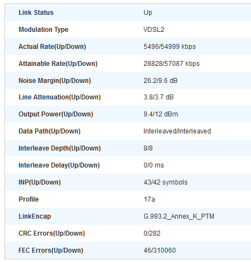
Task: Click the Link Status label
Action: coord(36,13)
